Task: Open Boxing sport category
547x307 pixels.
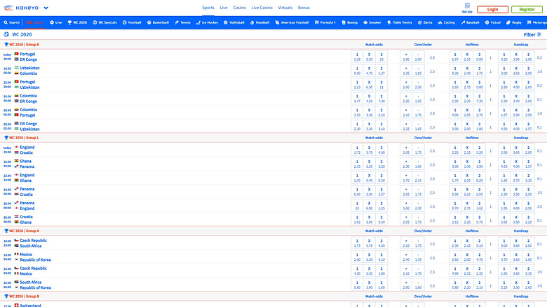Action: [349, 22]
